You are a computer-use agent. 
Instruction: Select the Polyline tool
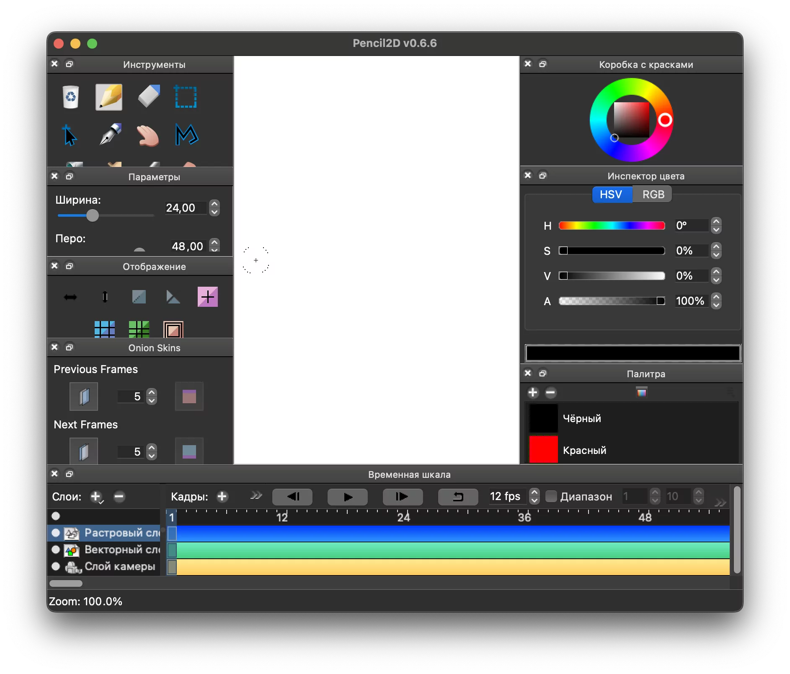click(186, 135)
